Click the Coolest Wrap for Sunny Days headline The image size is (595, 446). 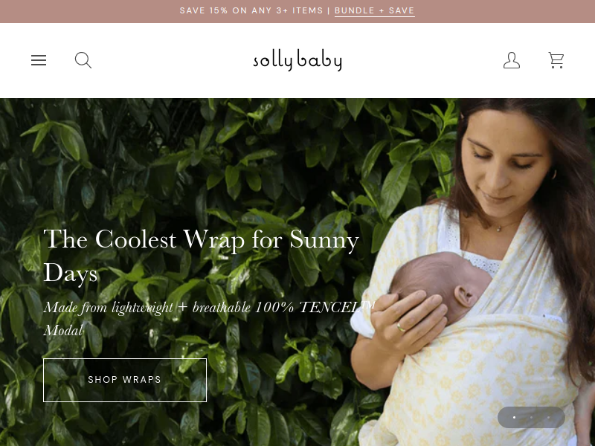tap(201, 256)
